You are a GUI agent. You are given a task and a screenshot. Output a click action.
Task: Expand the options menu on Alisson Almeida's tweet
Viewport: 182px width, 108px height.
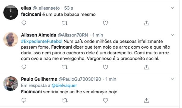[173, 35]
